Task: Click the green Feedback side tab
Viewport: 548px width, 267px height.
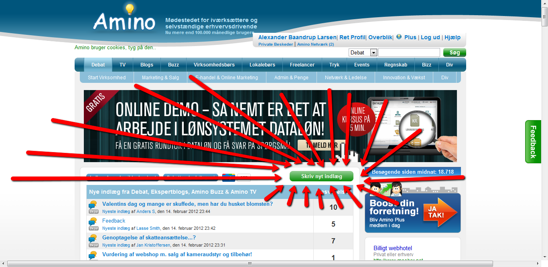Action: [533, 142]
